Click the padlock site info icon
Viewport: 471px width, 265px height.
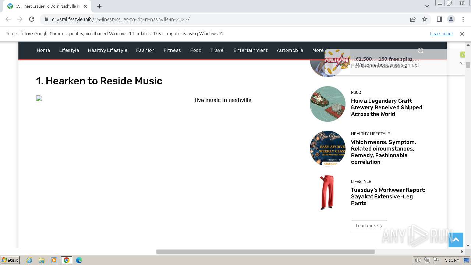pyautogui.click(x=46, y=19)
